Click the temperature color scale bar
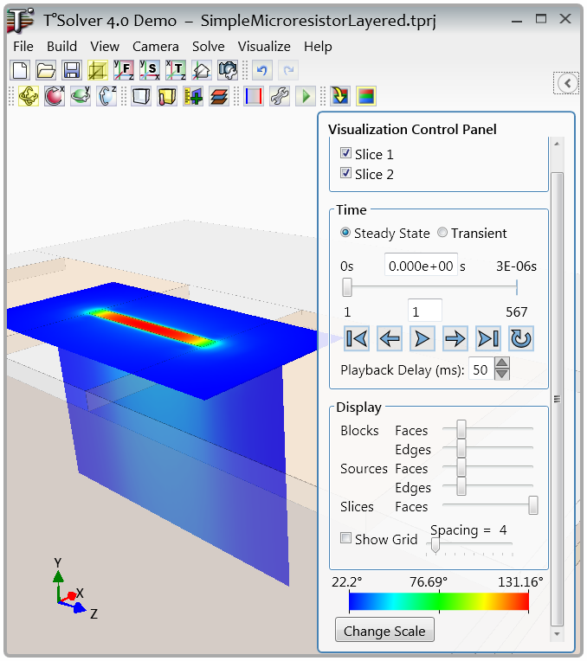 coord(439,601)
